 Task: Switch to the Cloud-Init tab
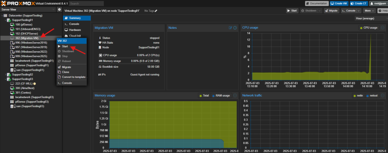[77, 36]
